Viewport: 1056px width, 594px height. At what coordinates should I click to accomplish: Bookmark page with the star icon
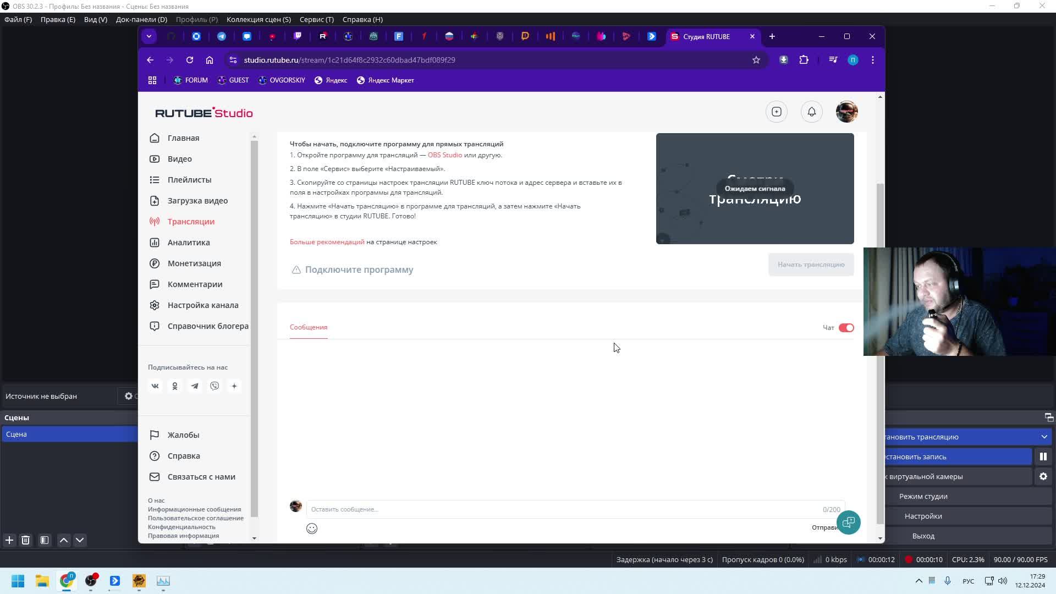pos(756,60)
